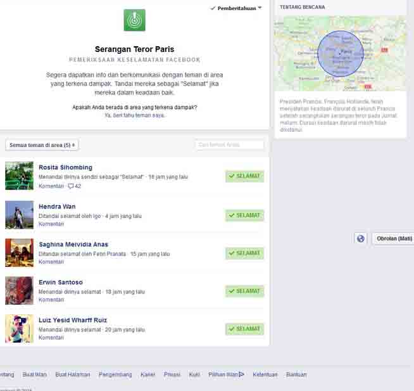Open Saghina Melvidia Anas profile name
This screenshot has width=414, height=391.
[73, 244]
